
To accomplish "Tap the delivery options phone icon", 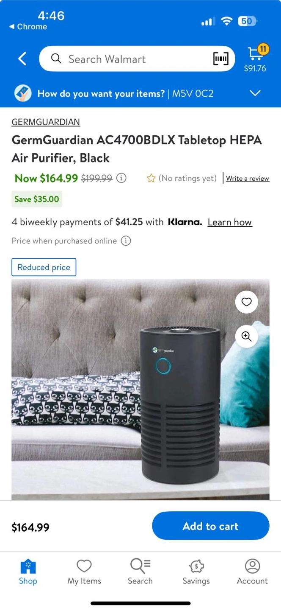I will click(x=23, y=93).
